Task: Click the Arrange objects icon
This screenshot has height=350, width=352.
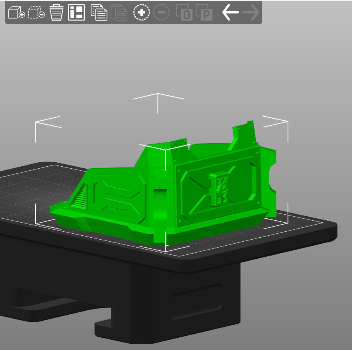Action: point(76,12)
